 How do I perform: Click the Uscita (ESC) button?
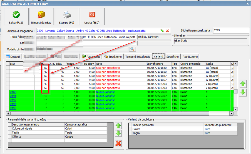point(92,17)
